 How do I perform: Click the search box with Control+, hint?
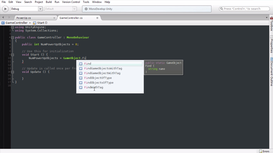click(x=244, y=9)
